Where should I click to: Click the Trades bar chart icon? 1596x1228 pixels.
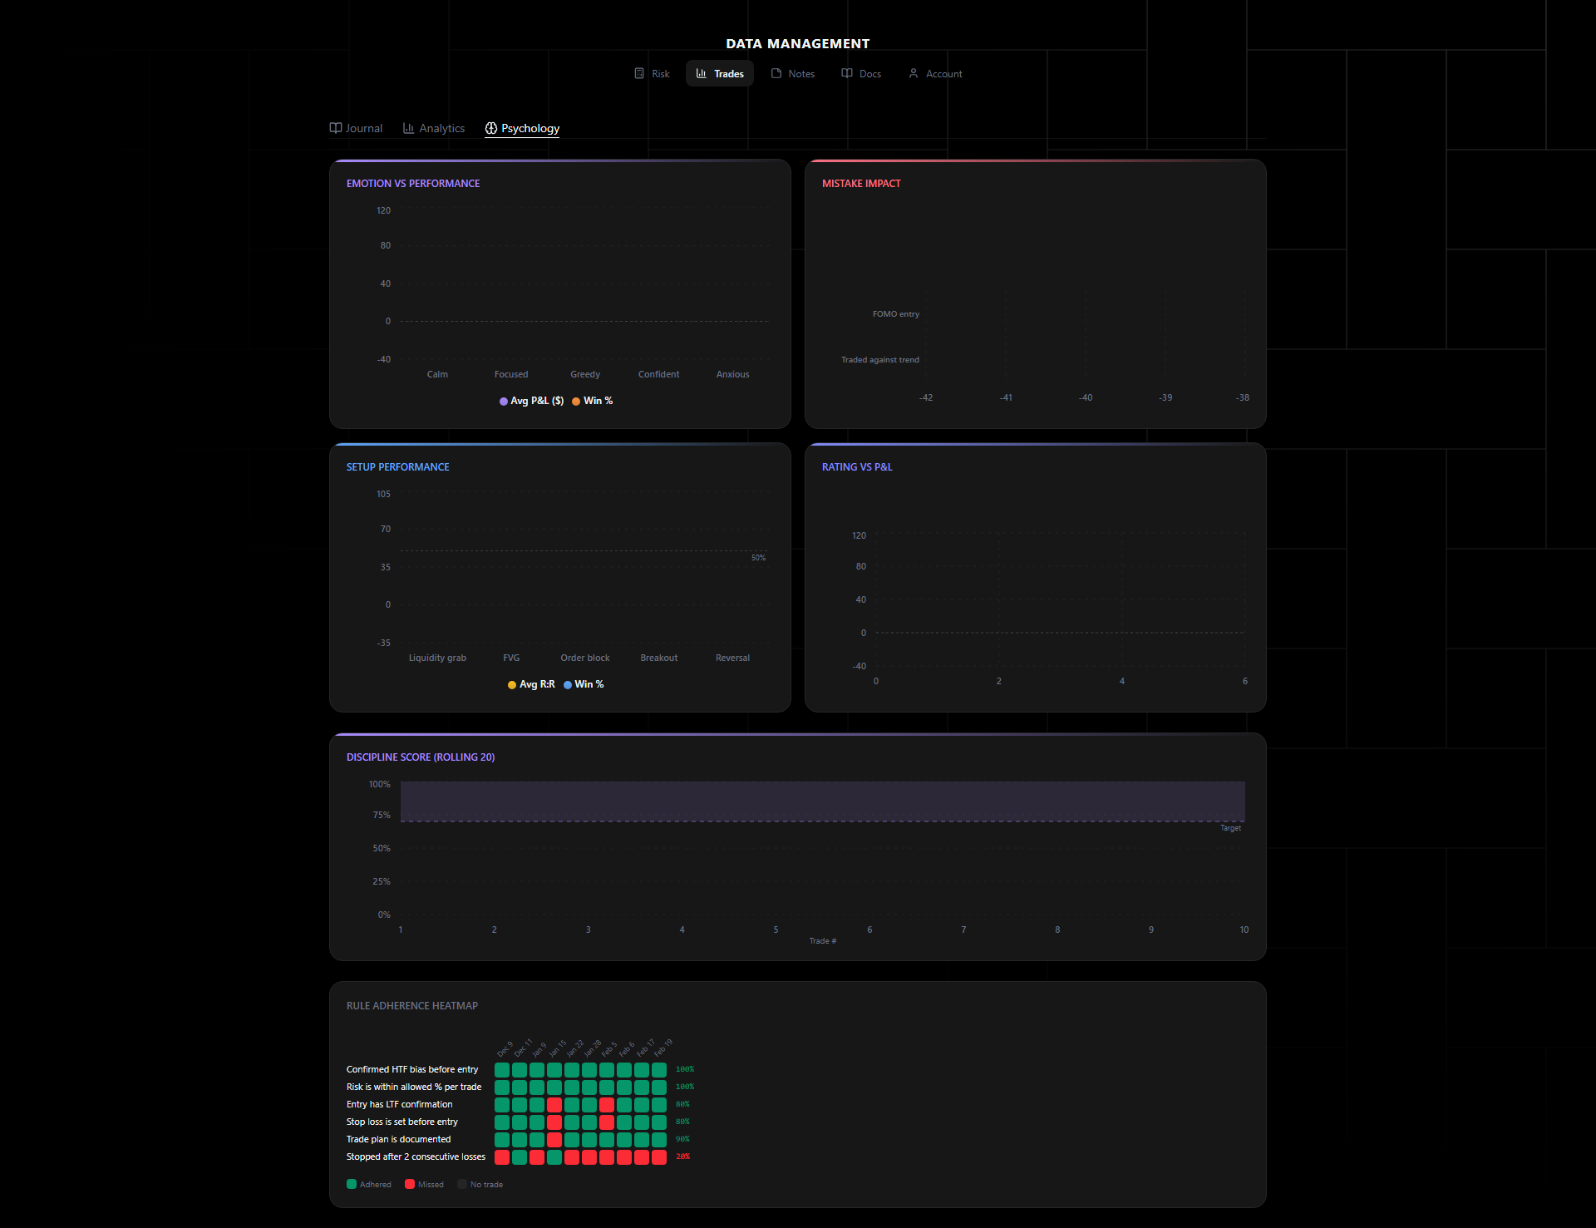point(702,73)
